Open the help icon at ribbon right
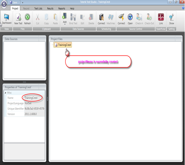This screenshot has height=165, width=185. click(x=183, y=8)
